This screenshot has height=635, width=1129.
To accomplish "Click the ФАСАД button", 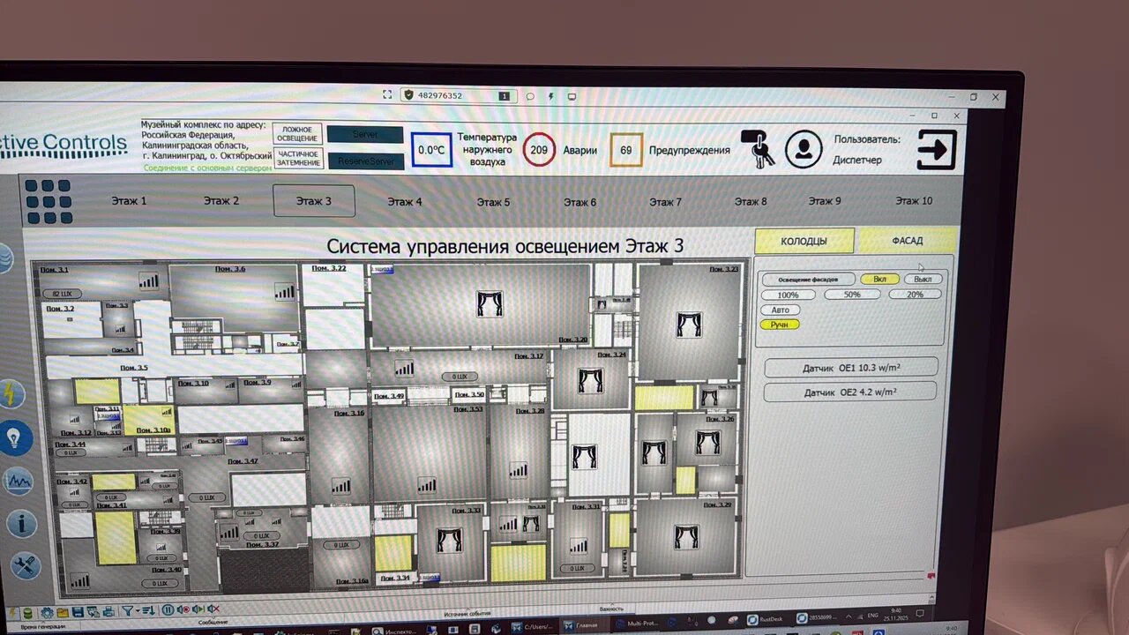I will [908, 240].
